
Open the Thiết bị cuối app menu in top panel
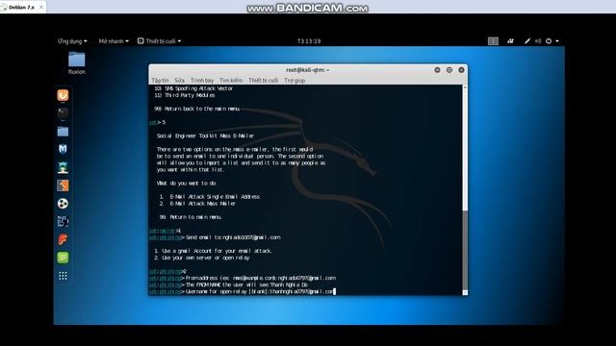tap(160, 41)
